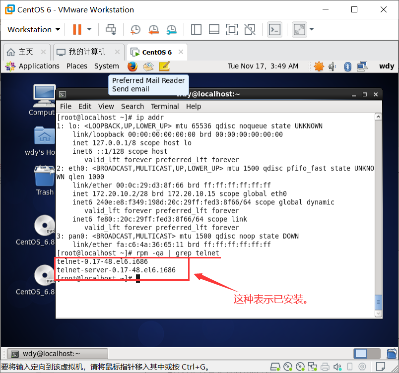Click the terminal window menu icon

pos(63,95)
